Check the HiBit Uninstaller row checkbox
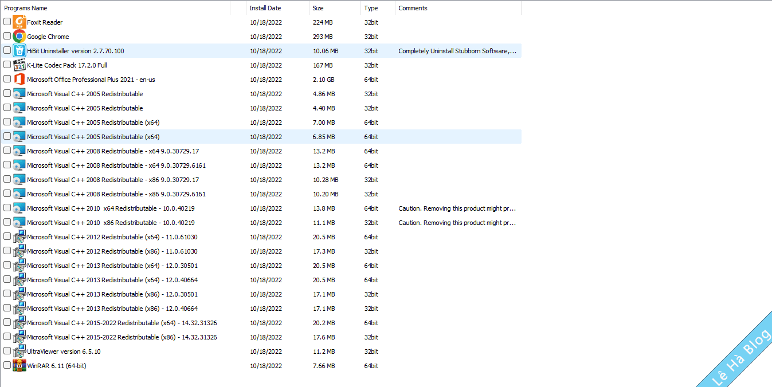772x387 pixels. coord(7,50)
